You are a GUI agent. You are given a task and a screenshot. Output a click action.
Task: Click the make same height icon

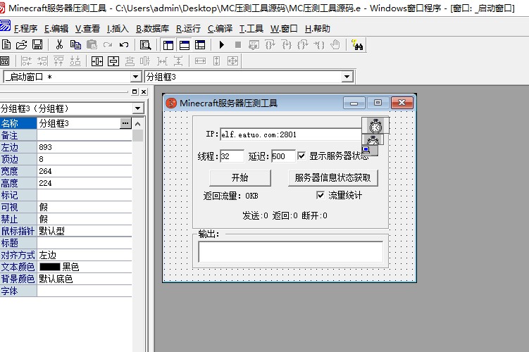[216, 61]
